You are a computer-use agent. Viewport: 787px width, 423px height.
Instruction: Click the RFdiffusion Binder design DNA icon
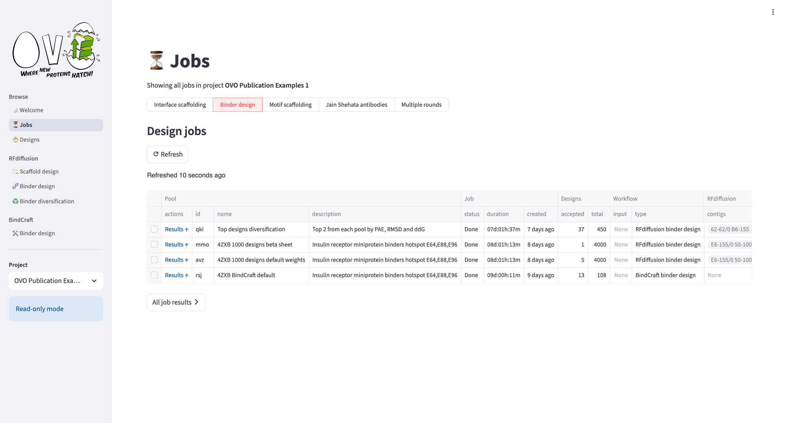(15, 186)
